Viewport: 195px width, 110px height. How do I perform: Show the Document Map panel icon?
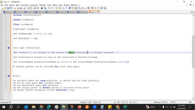76,8
